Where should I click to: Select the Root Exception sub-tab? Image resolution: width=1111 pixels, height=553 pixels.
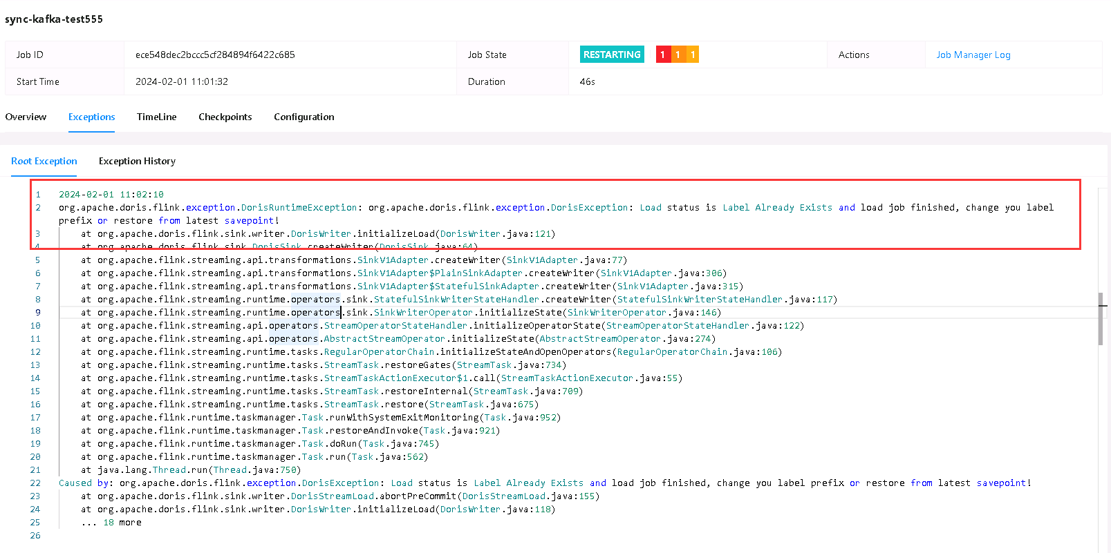[44, 161]
